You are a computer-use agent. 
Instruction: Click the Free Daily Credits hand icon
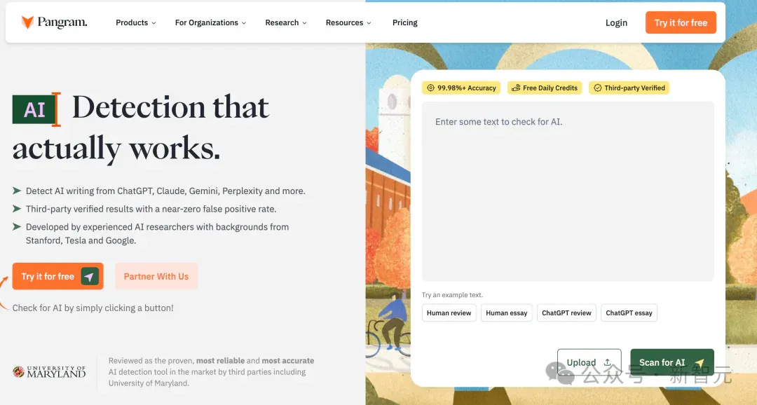click(516, 88)
